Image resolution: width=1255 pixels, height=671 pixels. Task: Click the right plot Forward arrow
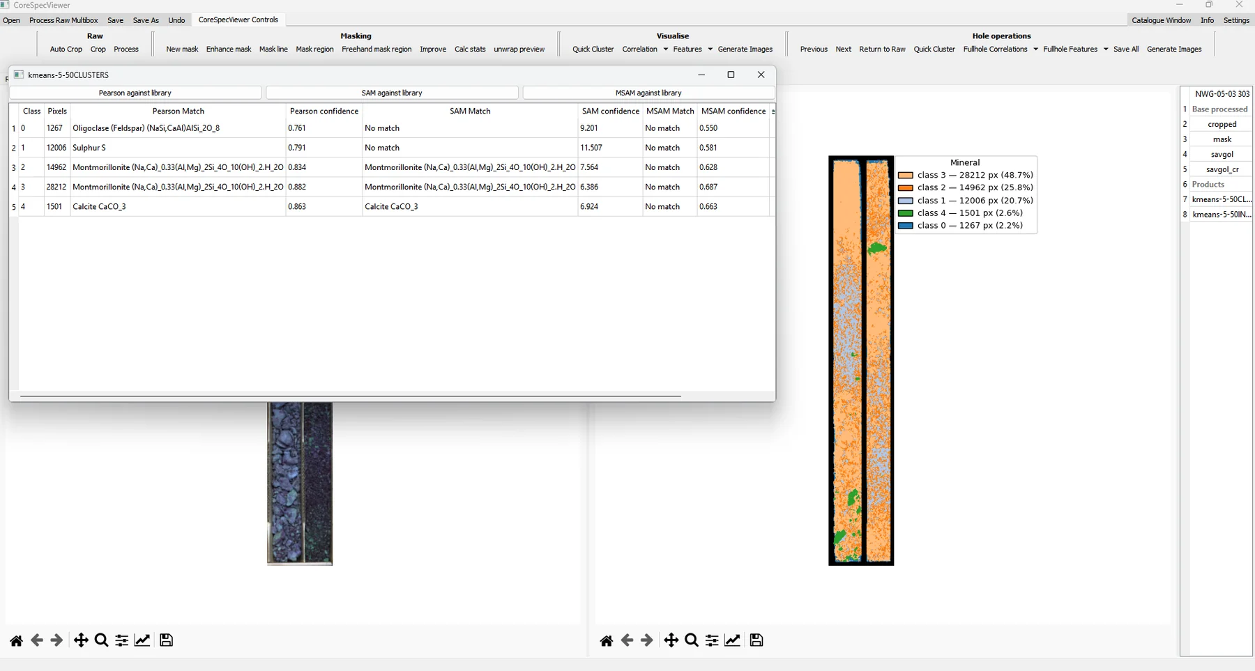(647, 640)
